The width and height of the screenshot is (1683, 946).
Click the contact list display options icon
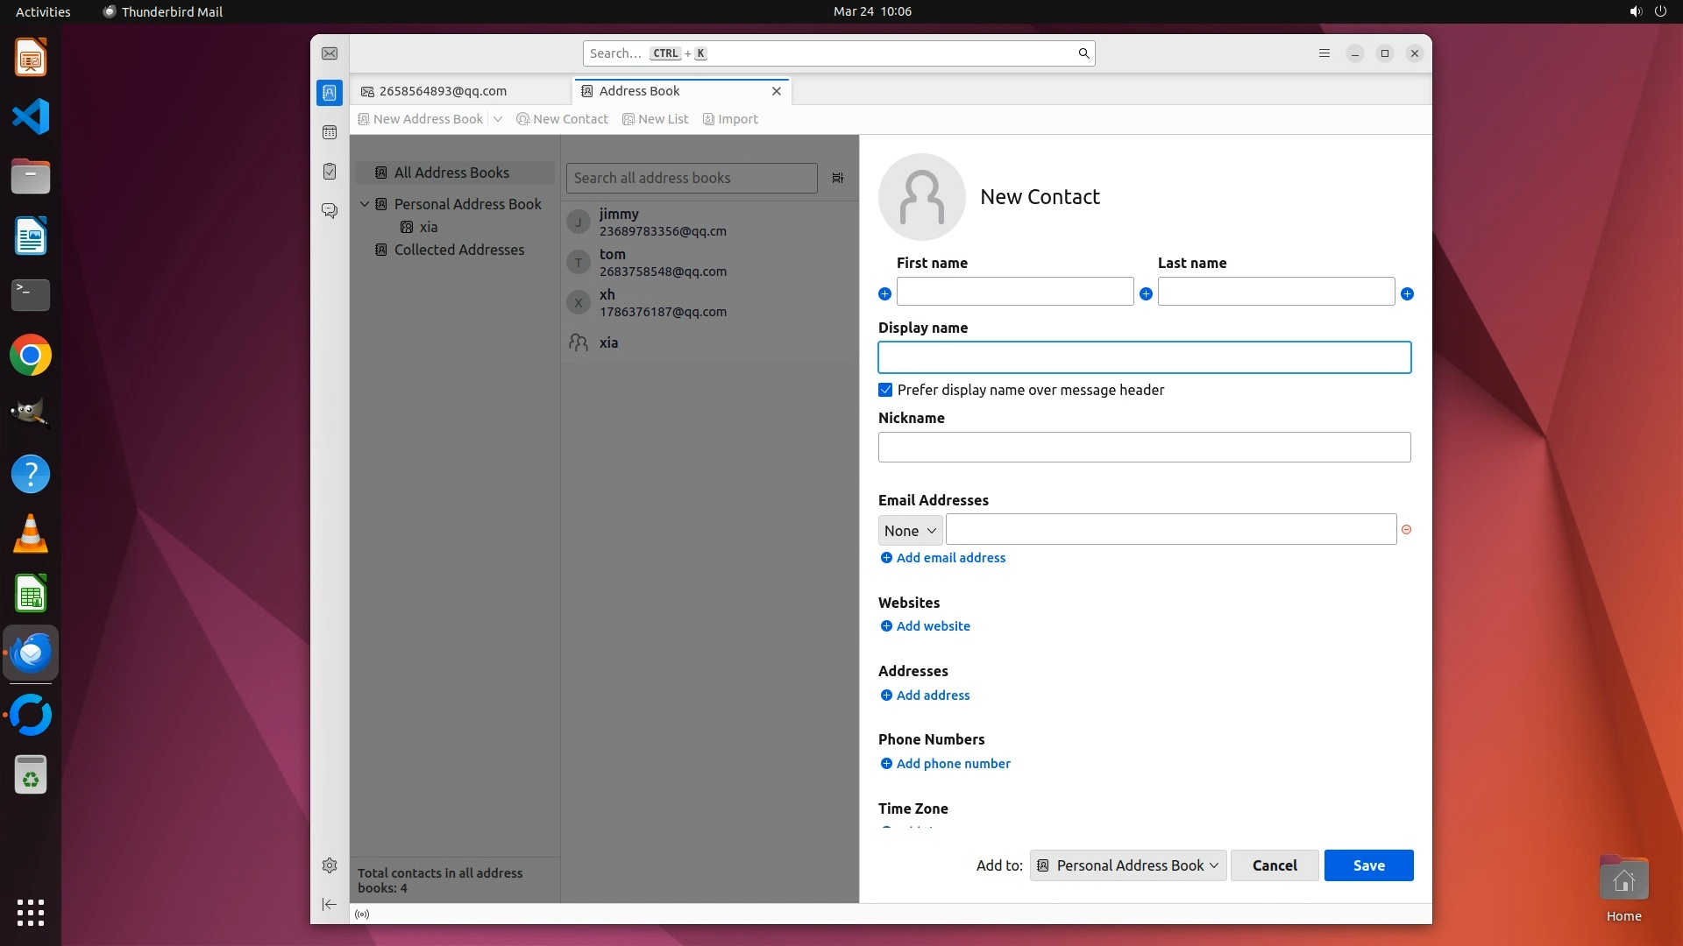point(838,178)
